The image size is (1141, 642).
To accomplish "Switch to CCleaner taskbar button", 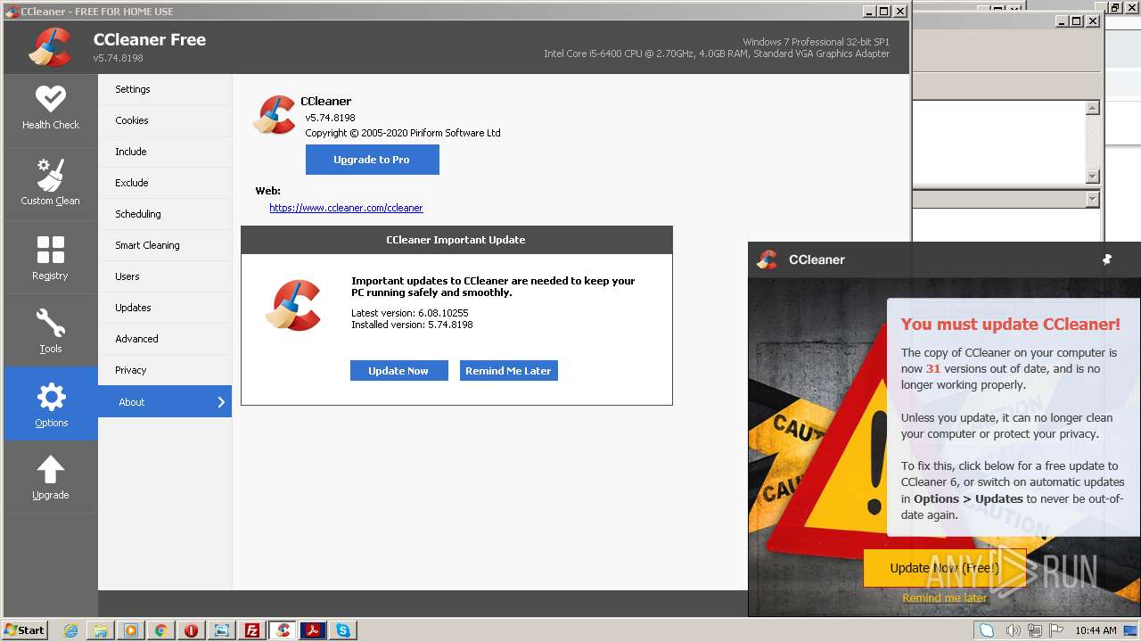I will click(283, 630).
